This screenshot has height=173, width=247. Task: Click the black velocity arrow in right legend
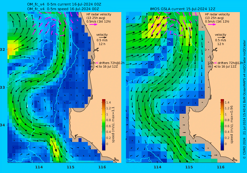221,38
